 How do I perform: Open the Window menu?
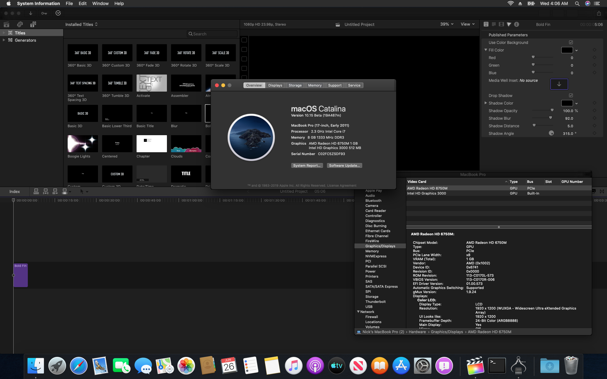pyautogui.click(x=100, y=3)
